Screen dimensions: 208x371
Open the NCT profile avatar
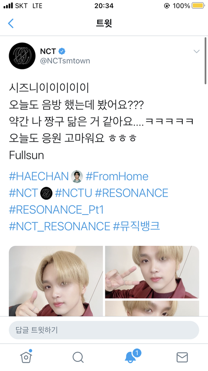[22, 56]
